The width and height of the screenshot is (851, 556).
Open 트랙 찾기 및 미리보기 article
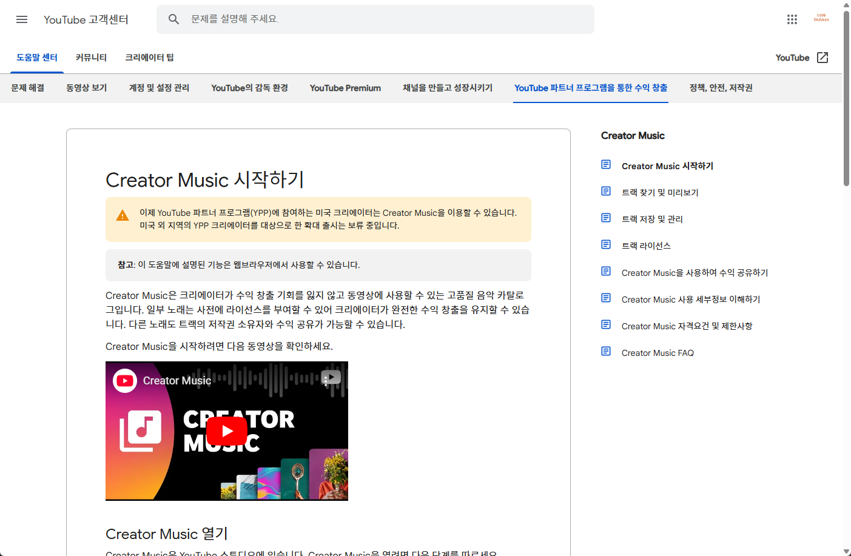click(660, 193)
